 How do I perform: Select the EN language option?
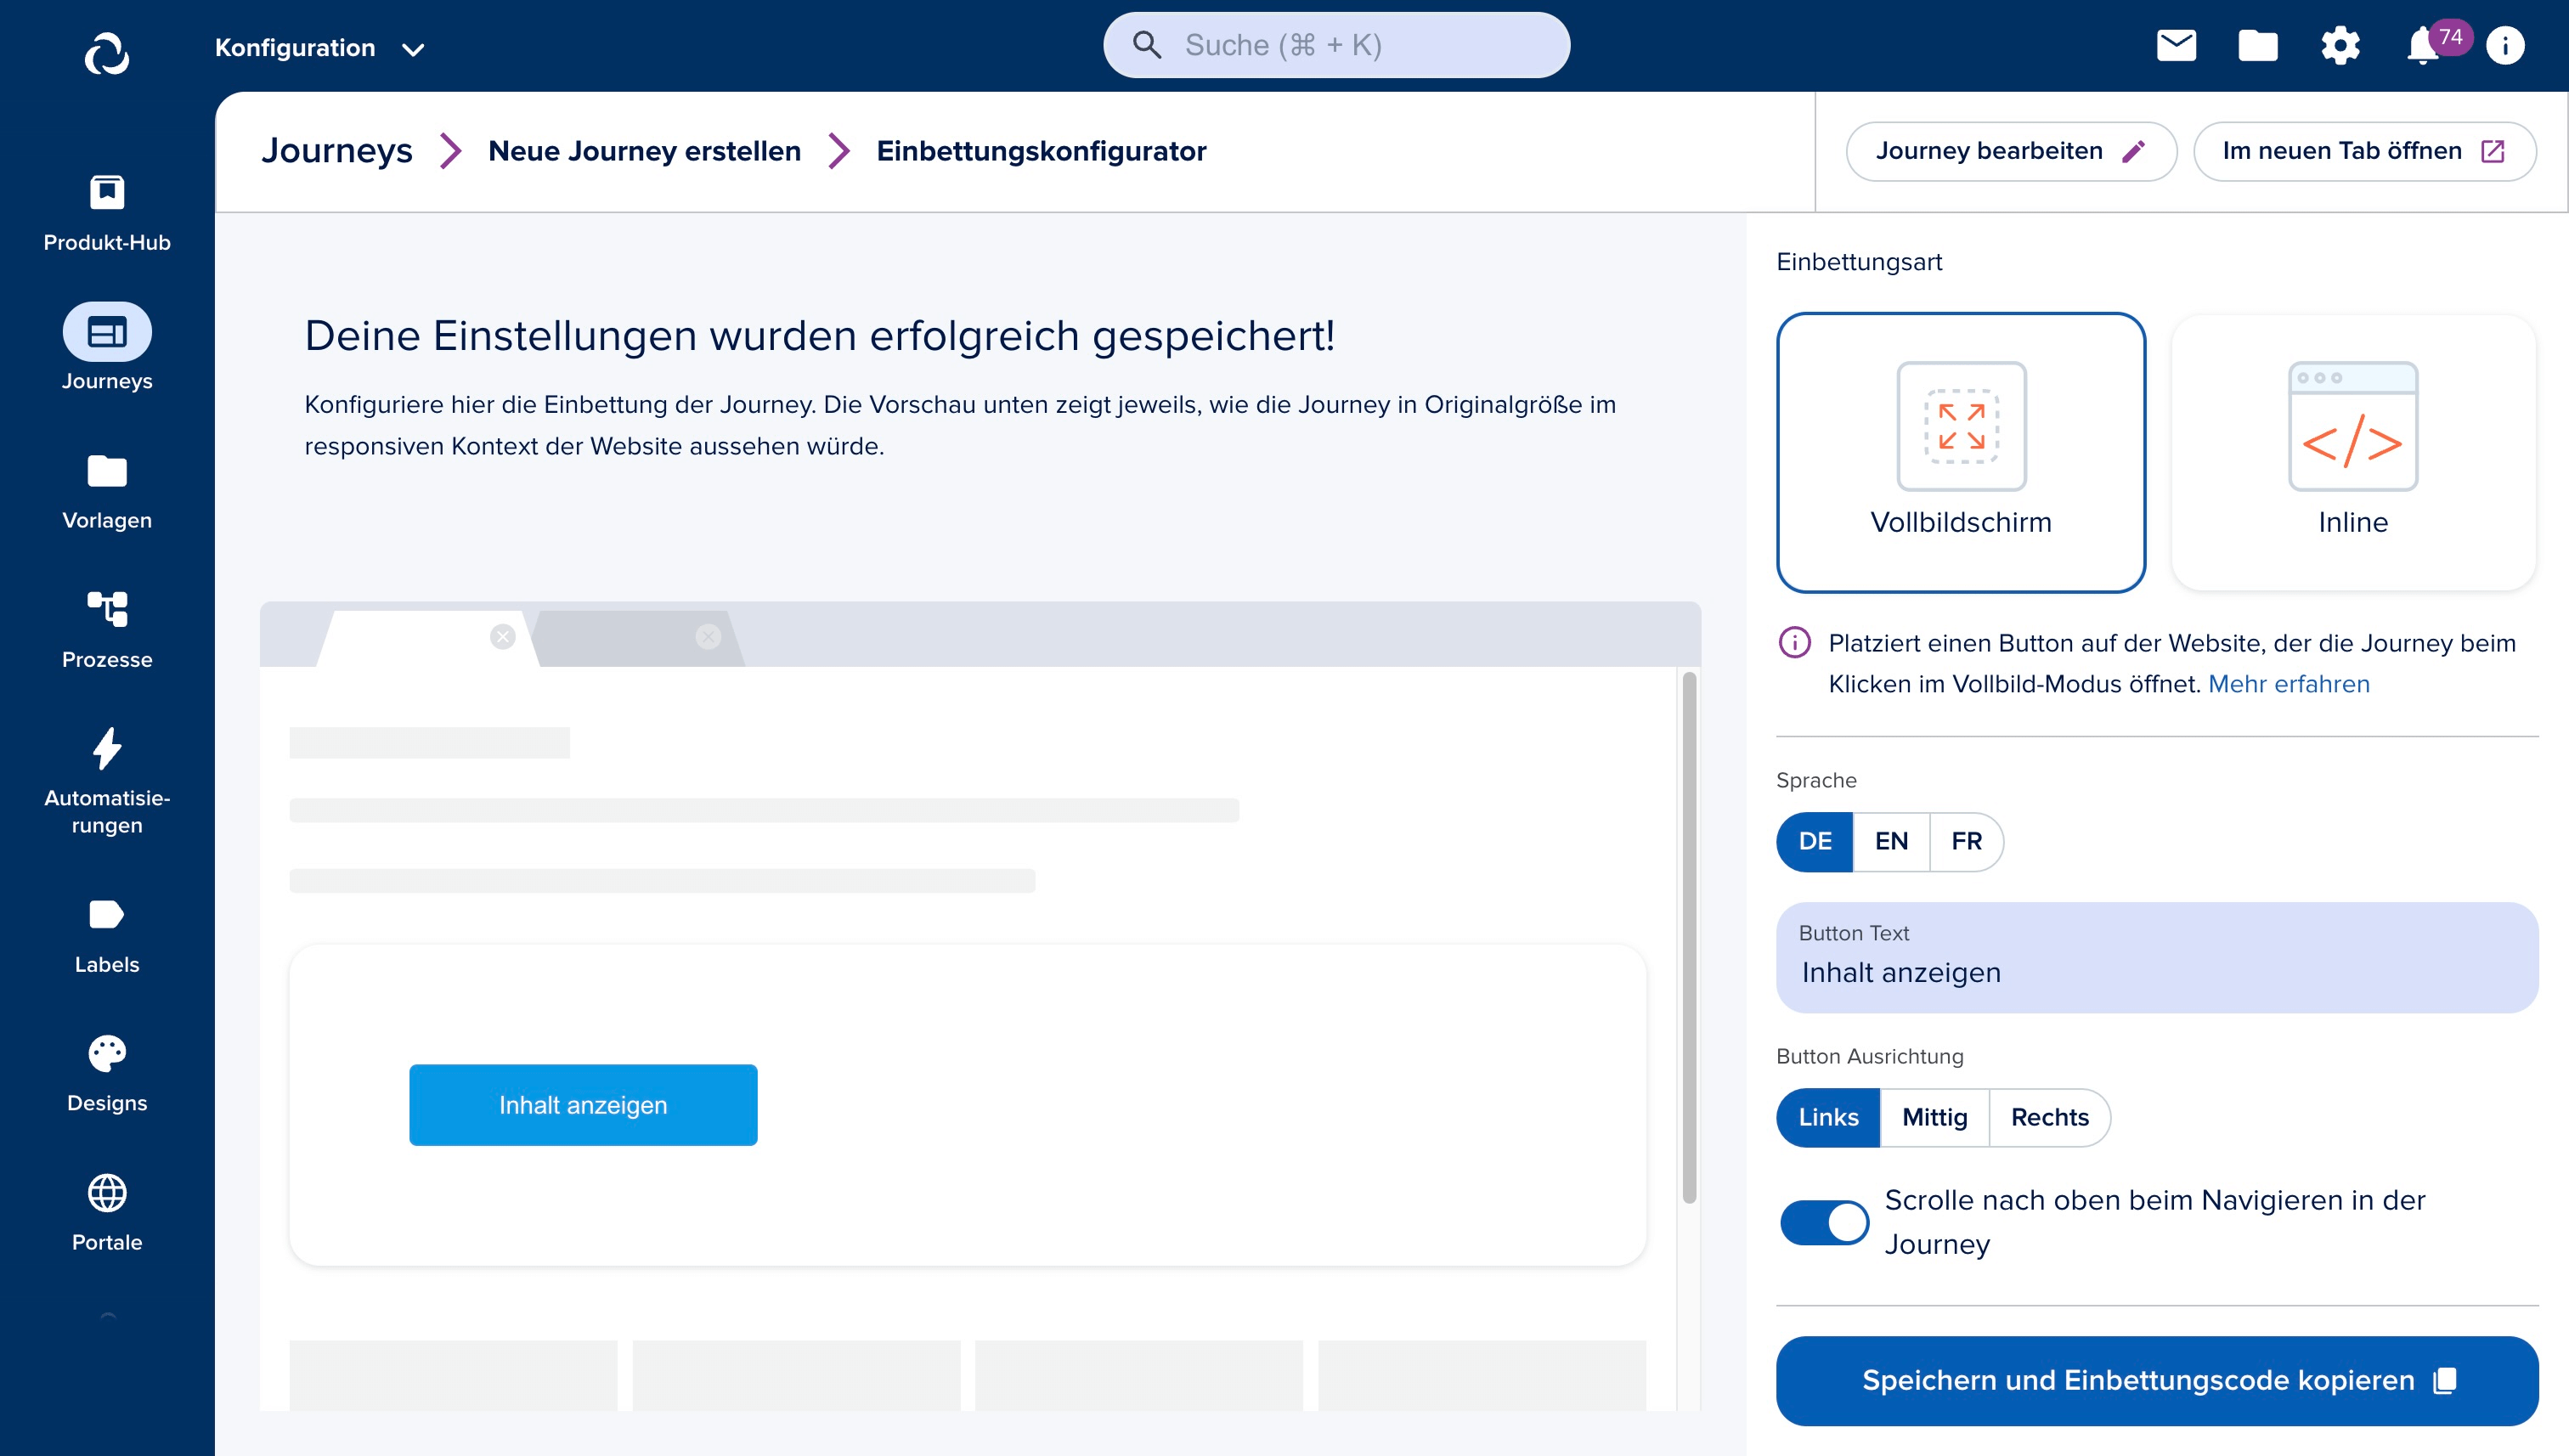(1889, 840)
